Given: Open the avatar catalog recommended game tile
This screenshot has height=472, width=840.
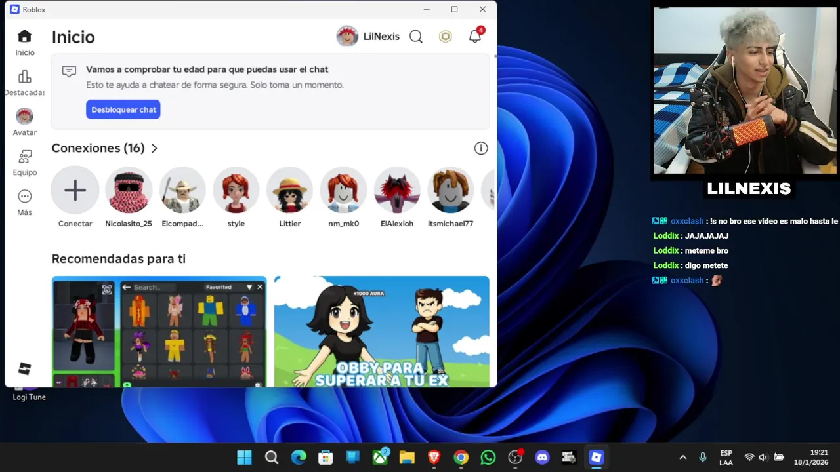Looking at the screenshot, I should [x=159, y=332].
